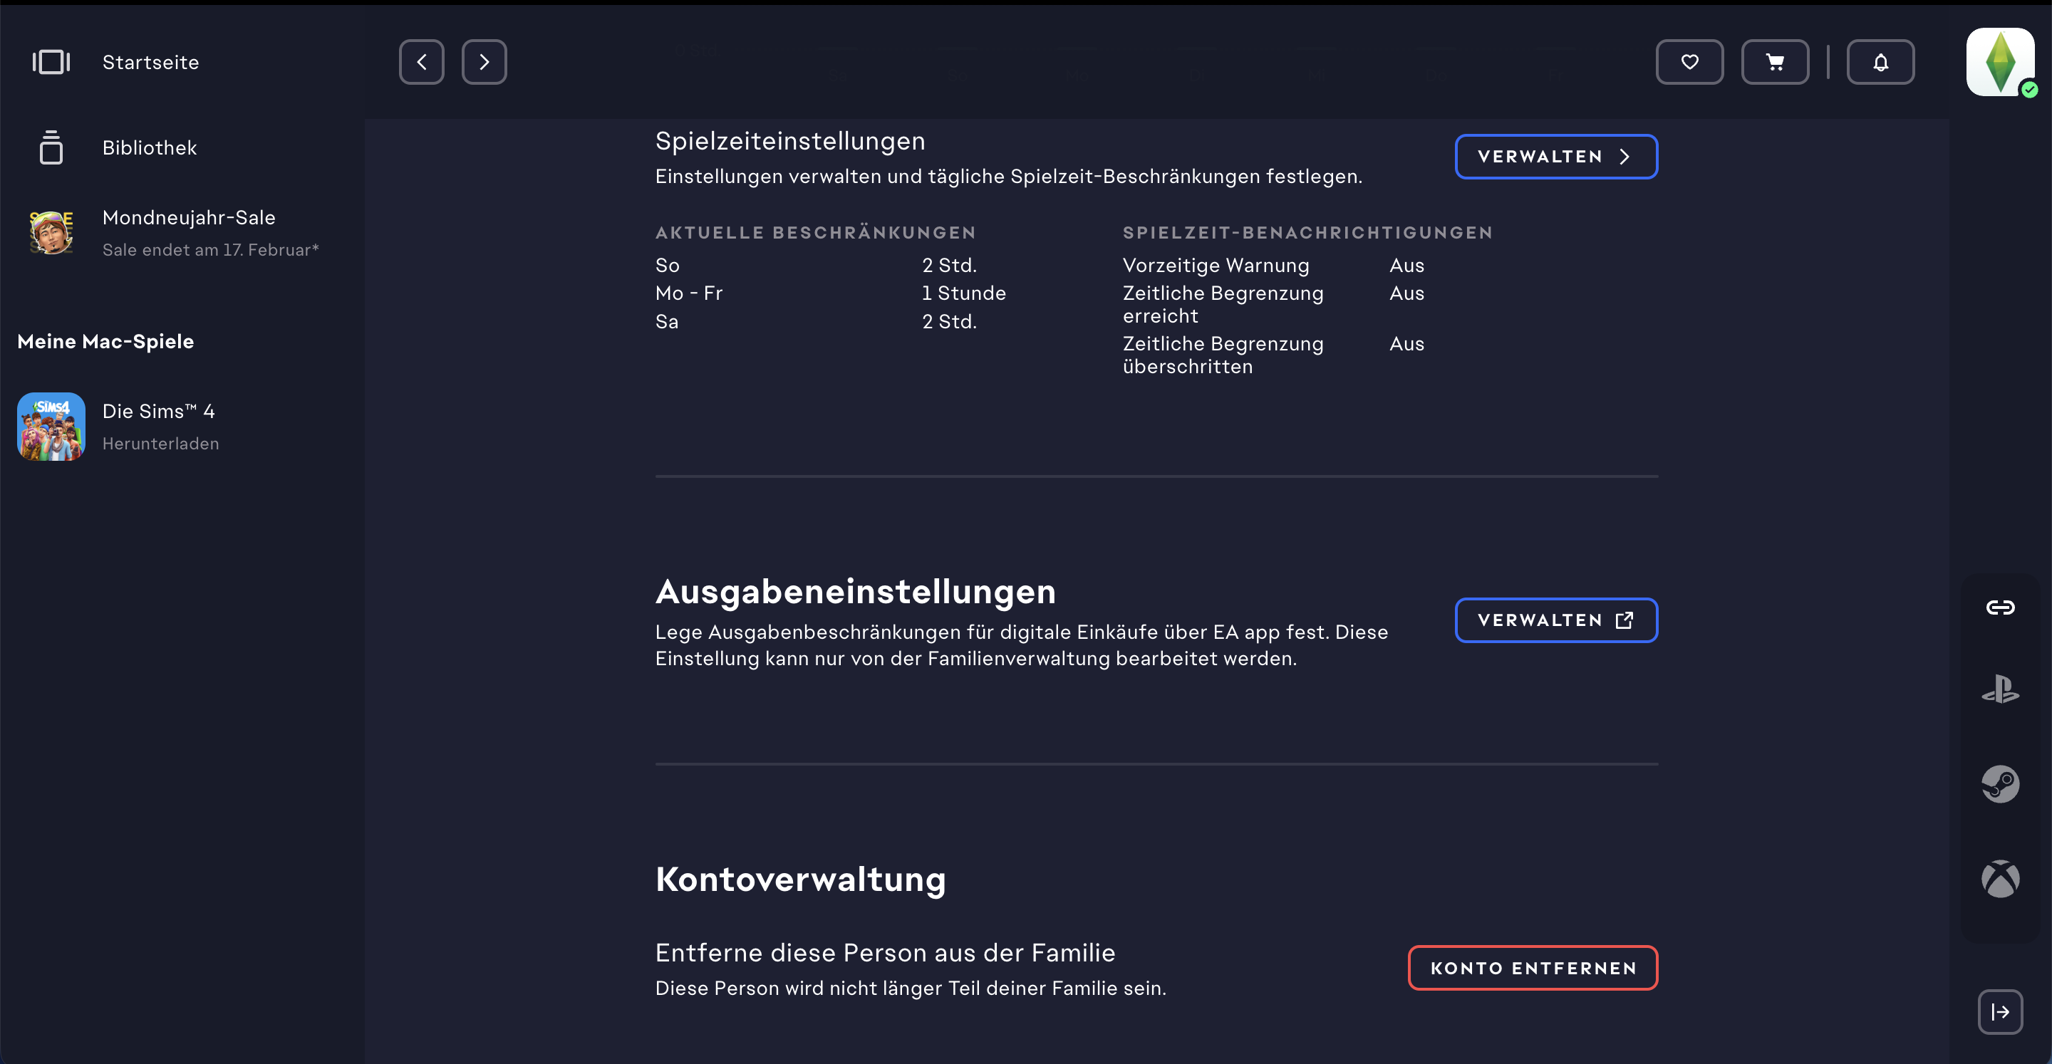
Task: Collapse the right side panel arrow
Action: click(x=1999, y=1012)
